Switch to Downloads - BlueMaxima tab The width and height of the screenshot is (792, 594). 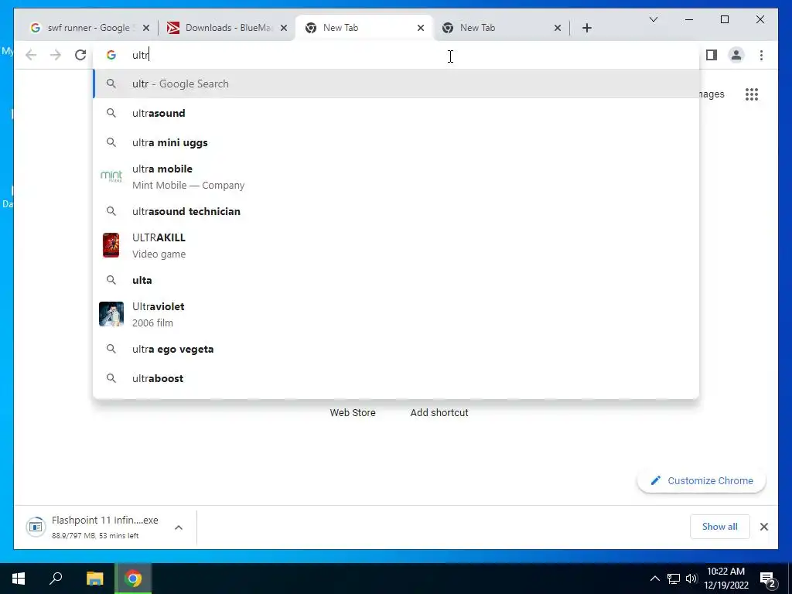pos(228,28)
